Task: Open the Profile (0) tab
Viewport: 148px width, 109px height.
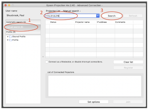Action: point(23,32)
